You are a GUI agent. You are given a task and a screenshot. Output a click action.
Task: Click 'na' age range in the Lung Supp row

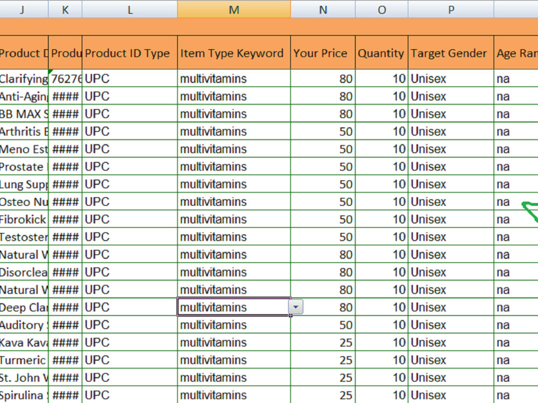coord(516,184)
